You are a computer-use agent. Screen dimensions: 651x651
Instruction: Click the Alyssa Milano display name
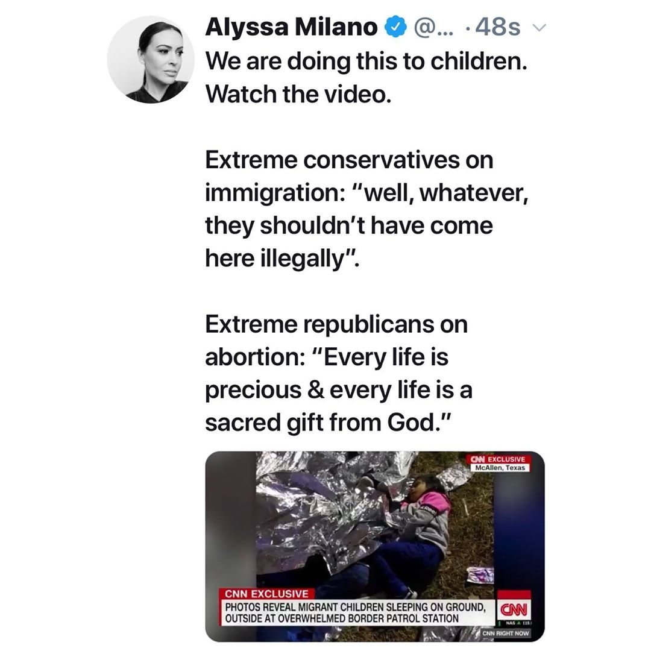pyautogui.click(x=291, y=27)
